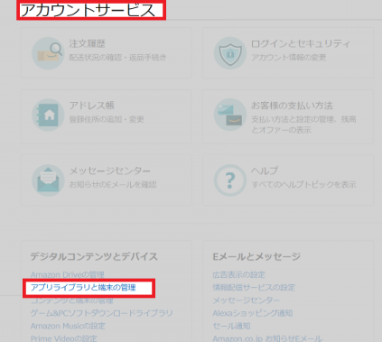The height and width of the screenshot is (342, 382).
Task: Click the Prime Videoの設定 link
Action: (64, 338)
